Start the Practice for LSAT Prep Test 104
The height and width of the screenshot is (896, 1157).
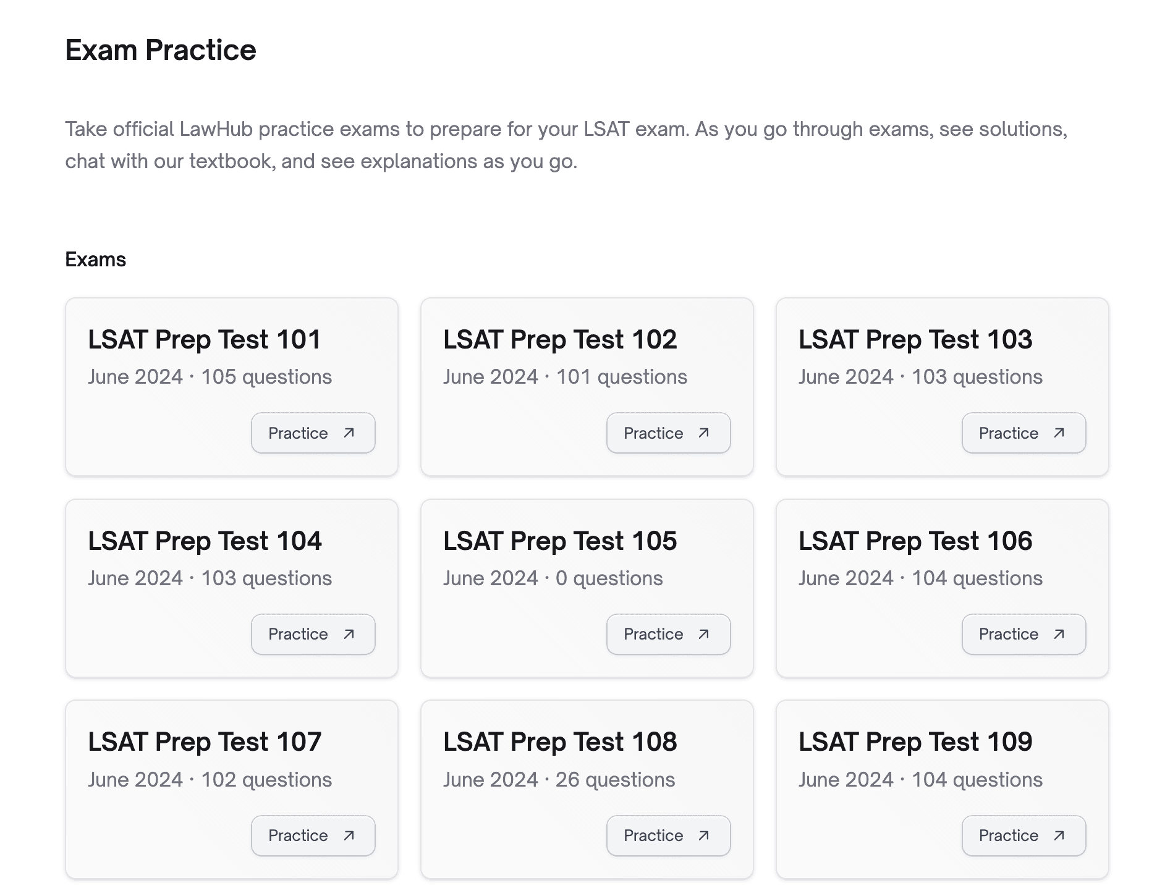[x=313, y=634]
